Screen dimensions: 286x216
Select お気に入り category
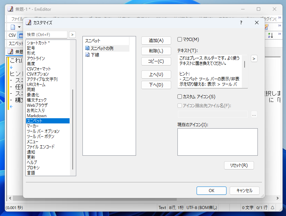[48, 110]
